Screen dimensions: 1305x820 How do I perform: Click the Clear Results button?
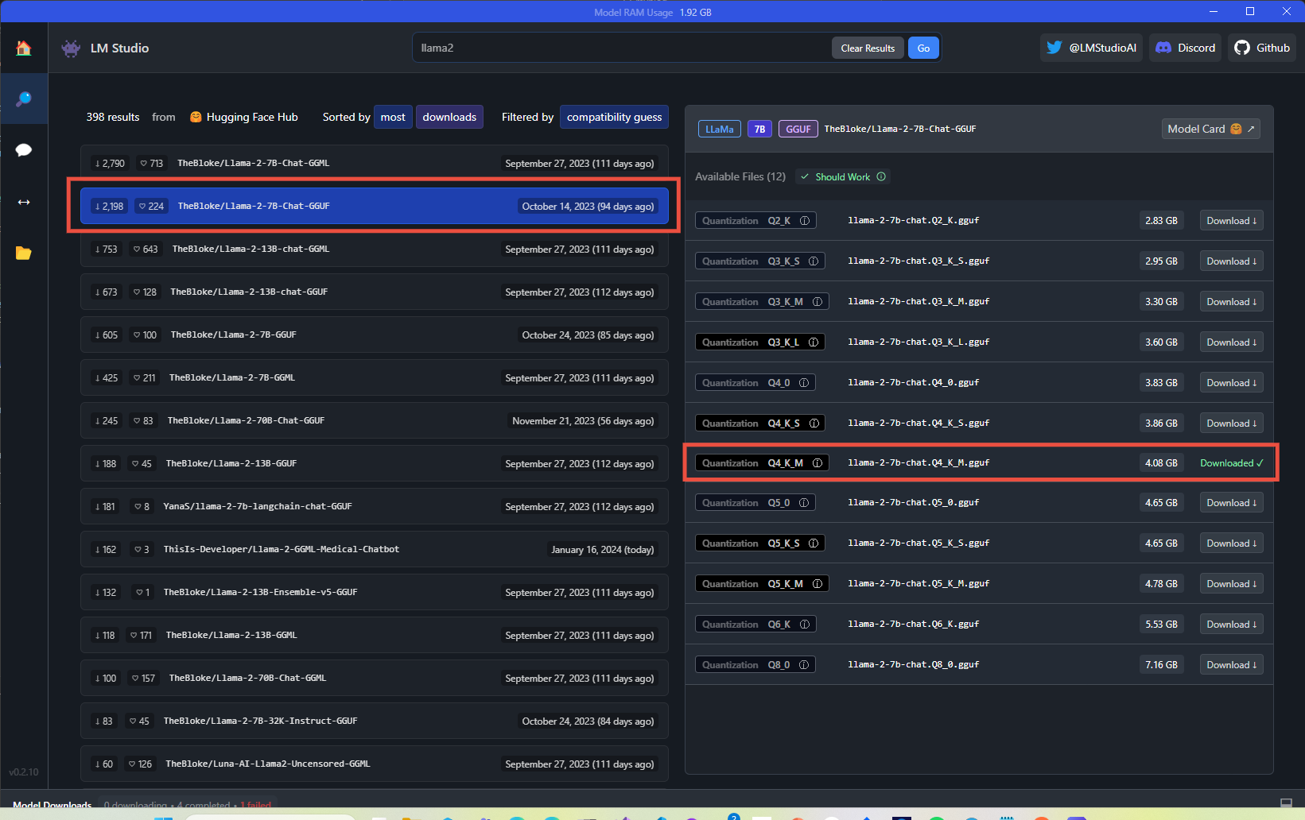(868, 48)
